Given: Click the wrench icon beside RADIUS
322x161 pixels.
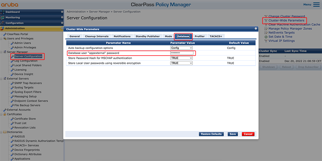Looking at the screenshot, I should 12,137.
